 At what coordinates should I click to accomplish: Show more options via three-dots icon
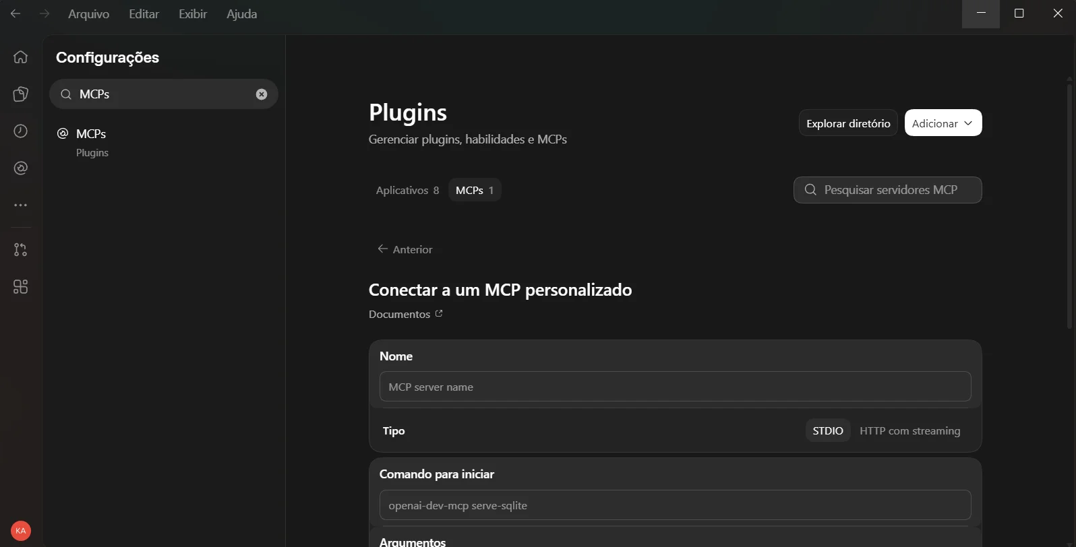point(21,205)
